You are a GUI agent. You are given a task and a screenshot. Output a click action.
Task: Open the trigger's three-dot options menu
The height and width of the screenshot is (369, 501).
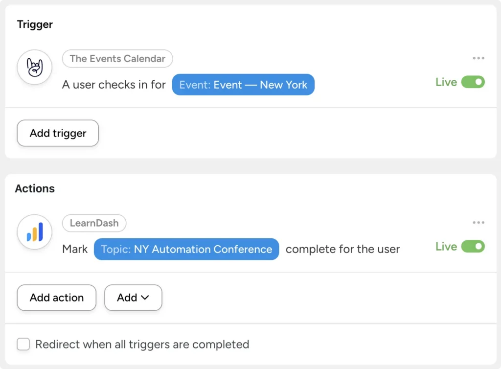[478, 58]
